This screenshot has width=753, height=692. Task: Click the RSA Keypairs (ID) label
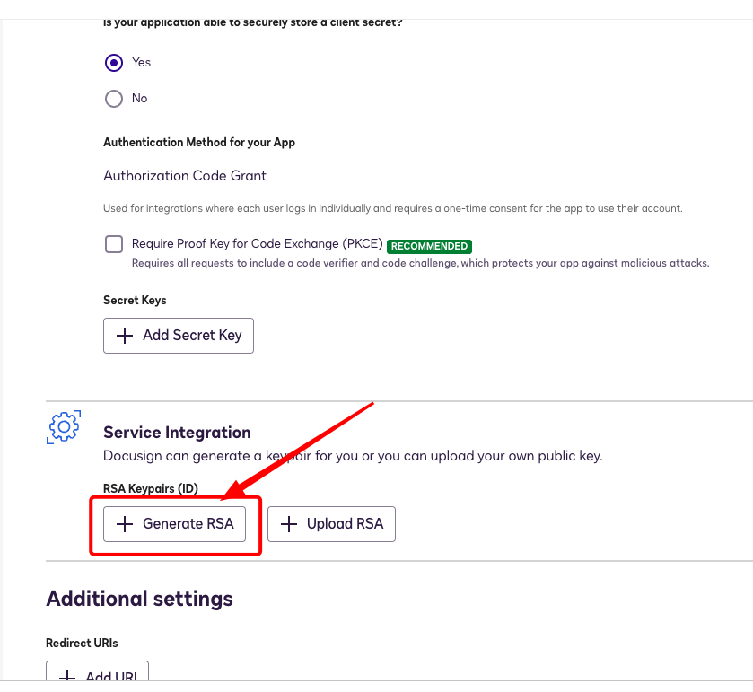[151, 489]
